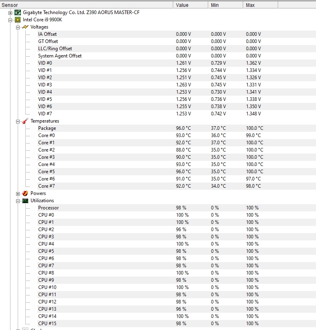Image resolution: width=316 pixels, height=330 pixels.
Task: Select the Core #2 temperature row
Action: pyautogui.click(x=176, y=150)
